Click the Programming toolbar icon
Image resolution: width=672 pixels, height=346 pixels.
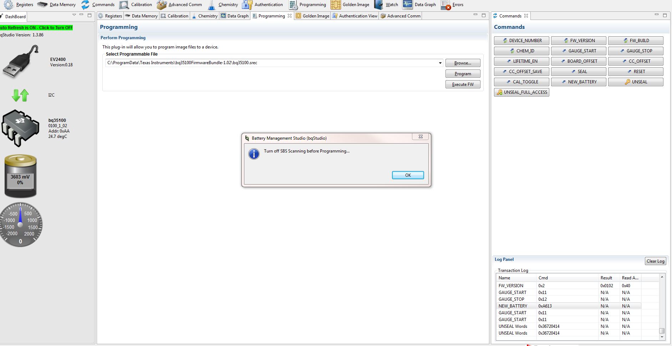tap(293, 5)
